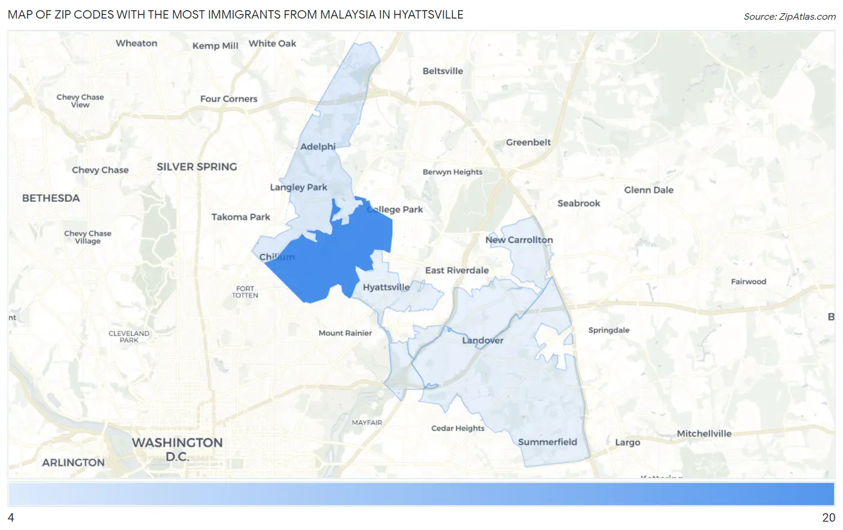Click the FORT TOTTEN label

click(x=245, y=292)
